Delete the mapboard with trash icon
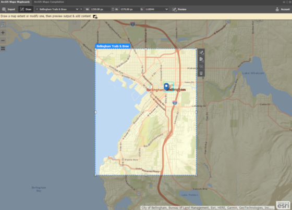This screenshot has height=210, width=292. (x=201, y=73)
